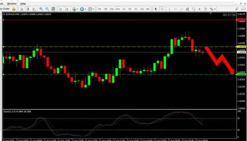Toggle chart auto scroll

click(61, 9)
